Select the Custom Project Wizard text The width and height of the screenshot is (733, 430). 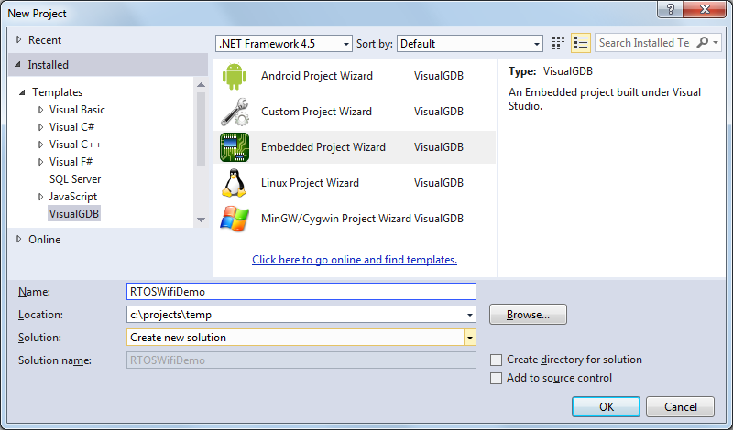click(x=316, y=112)
